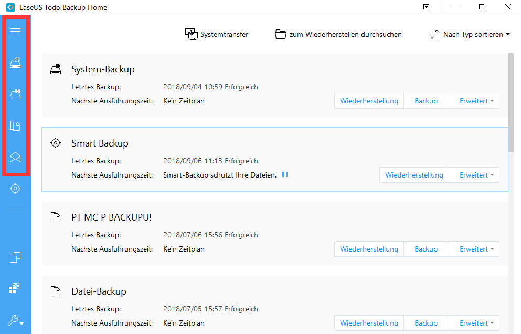Open disk/partition backup from sidebar

(x=15, y=63)
